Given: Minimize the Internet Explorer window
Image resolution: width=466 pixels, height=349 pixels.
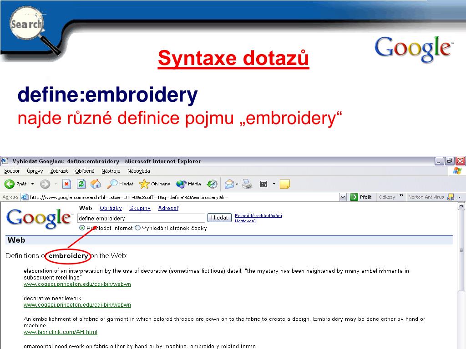Looking at the screenshot, I should point(439,161).
